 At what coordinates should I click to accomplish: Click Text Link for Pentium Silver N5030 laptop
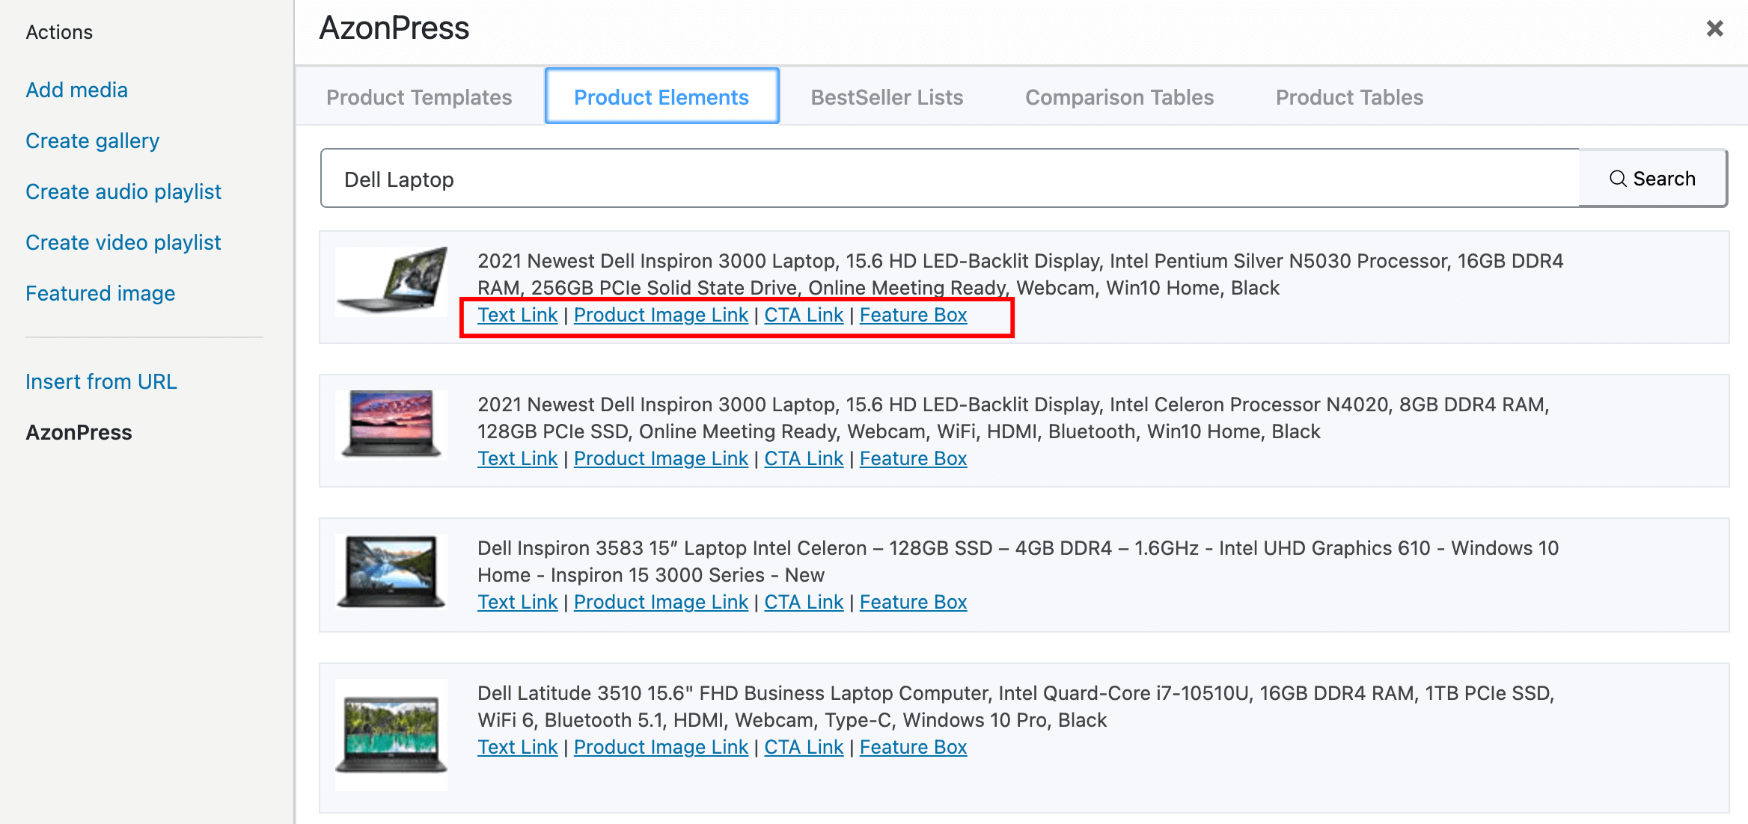click(x=518, y=315)
